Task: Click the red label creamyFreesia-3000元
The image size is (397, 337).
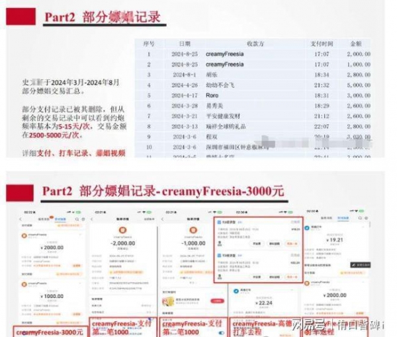Action: (x=49, y=332)
